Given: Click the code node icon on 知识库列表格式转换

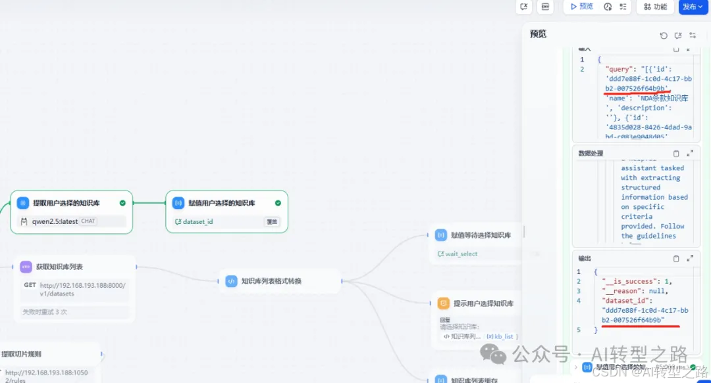Looking at the screenshot, I should (x=230, y=281).
